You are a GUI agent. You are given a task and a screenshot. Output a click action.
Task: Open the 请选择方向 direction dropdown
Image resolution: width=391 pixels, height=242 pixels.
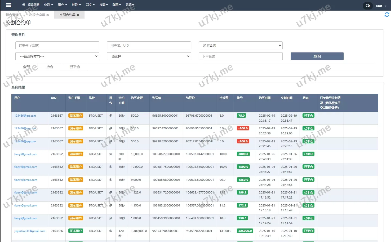click(57, 56)
